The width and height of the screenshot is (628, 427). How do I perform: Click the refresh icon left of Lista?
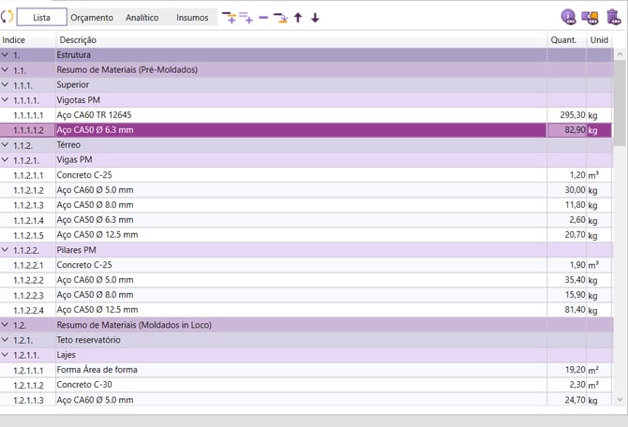(7, 17)
